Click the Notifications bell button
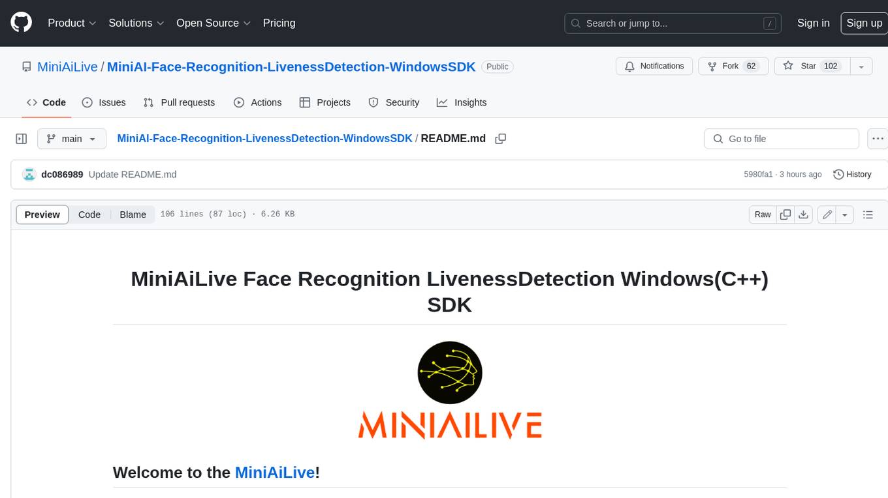The width and height of the screenshot is (888, 498). tap(654, 66)
